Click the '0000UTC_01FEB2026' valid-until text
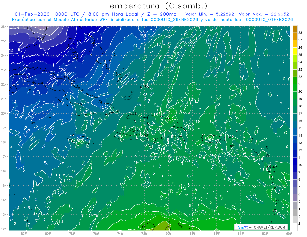The image size is (307, 237). [x=269, y=20]
